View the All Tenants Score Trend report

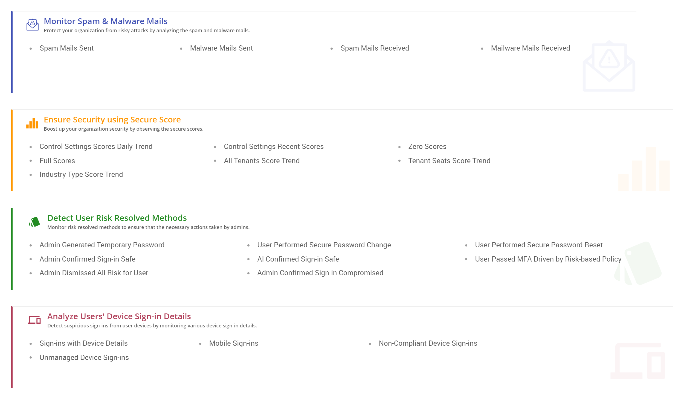(x=262, y=161)
